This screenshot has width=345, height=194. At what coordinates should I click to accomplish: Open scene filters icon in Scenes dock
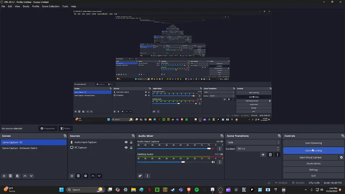pyautogui.click(x=18, y=176)
